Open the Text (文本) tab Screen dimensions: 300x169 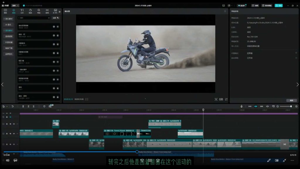[22, 11]
